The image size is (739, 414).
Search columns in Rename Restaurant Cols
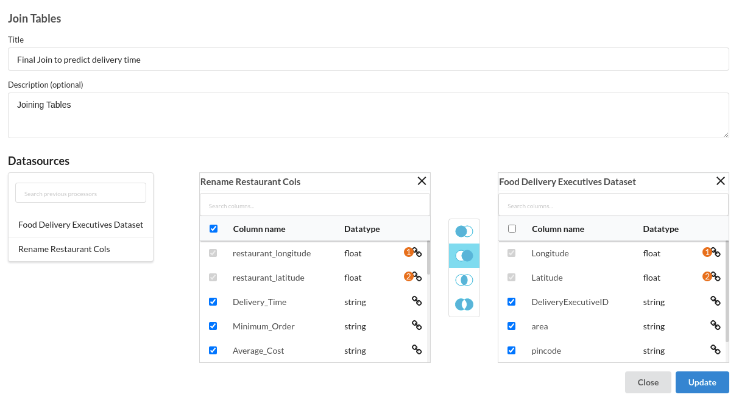coord(315,205)
